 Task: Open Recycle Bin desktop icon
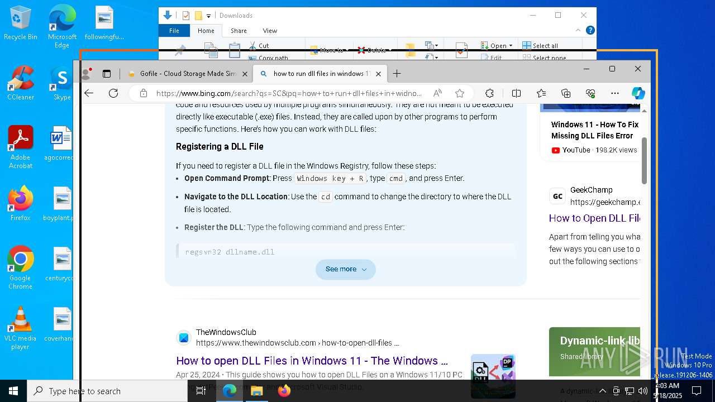point(20,23)
